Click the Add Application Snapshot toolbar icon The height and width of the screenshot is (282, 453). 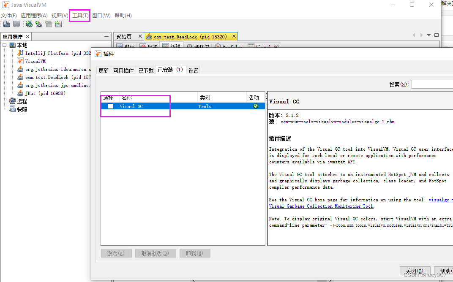pyautogui.click(x=58, y=24)
